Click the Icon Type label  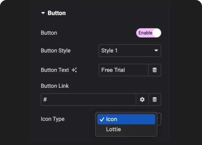pos(53,119)
